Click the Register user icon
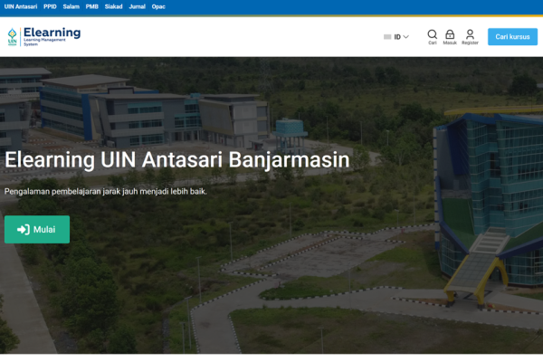Viewport: 543px width, 362px height. (470, 37)
